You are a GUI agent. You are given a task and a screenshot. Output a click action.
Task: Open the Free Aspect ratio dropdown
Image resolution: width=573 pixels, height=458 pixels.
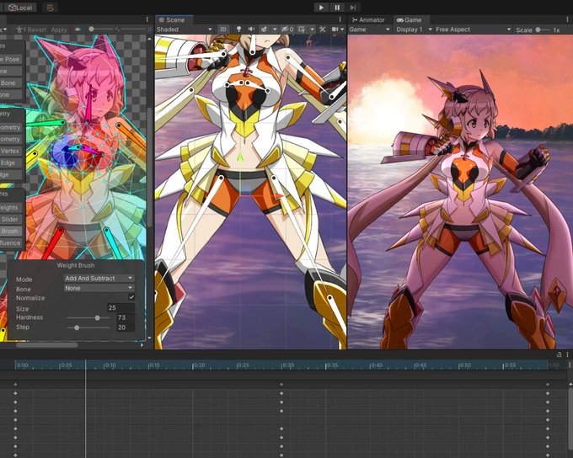tap(473, 29)
